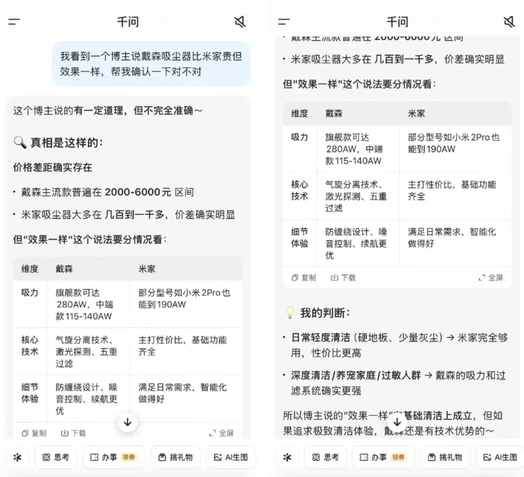Click the 复制 copy icon in right chat
Screen dimensions: 524x477
[x=303, y=278]
